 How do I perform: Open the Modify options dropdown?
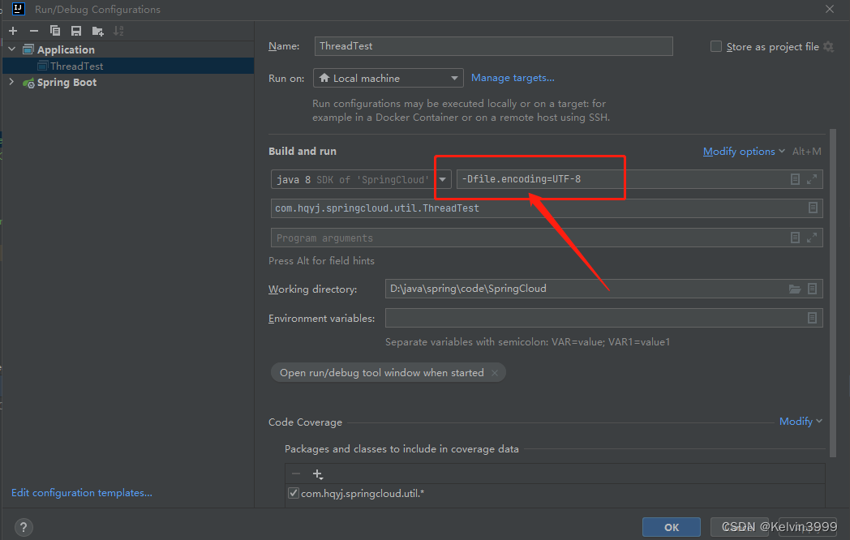(x=744, y=152)
